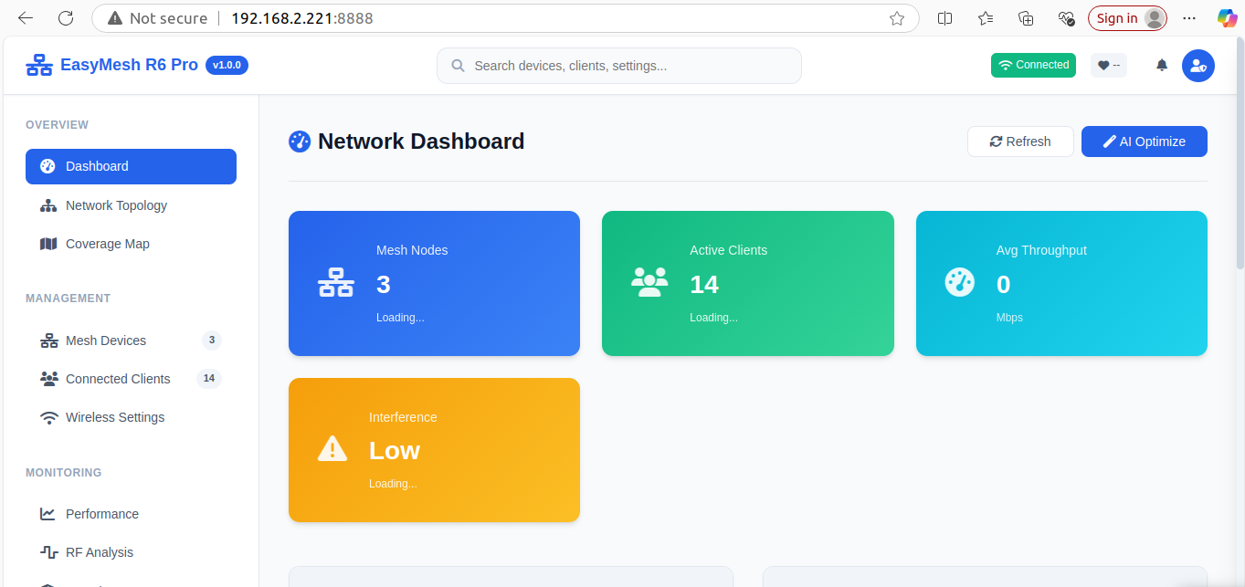Viewport: 1245px width, 587px height.
Task: Click the AI Optimize button
Action: click(x=1144, y=142)
